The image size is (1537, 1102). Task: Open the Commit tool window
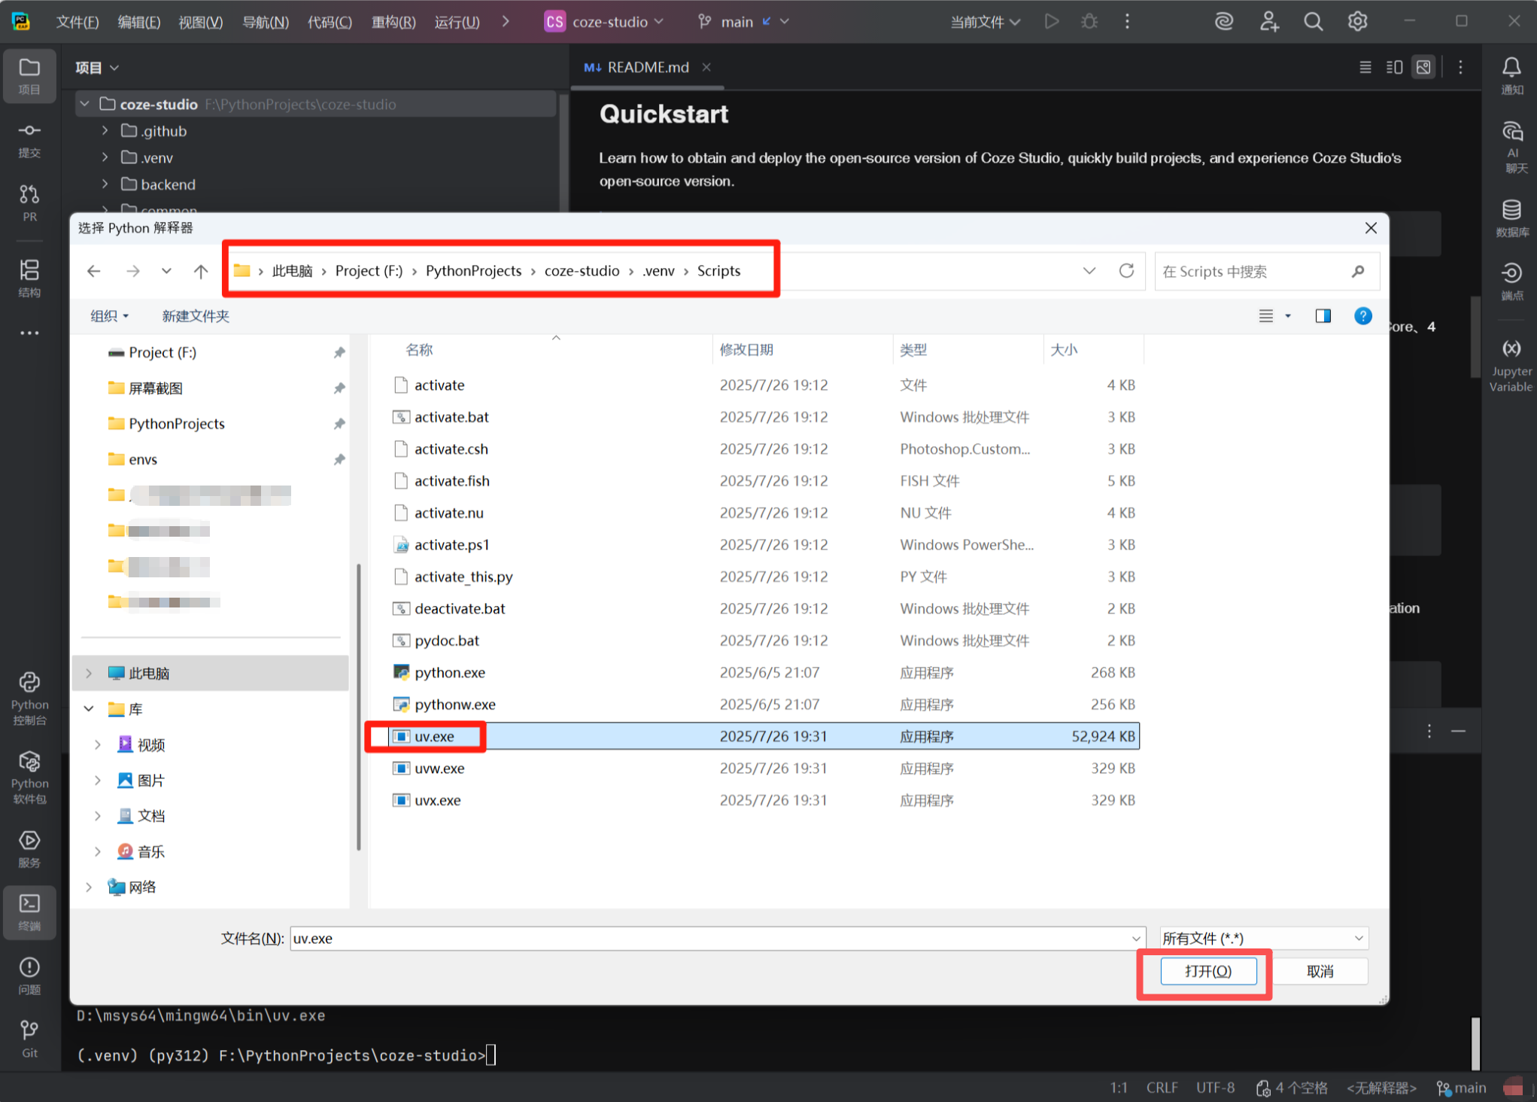pyautogui.click(x=29, y=139)
